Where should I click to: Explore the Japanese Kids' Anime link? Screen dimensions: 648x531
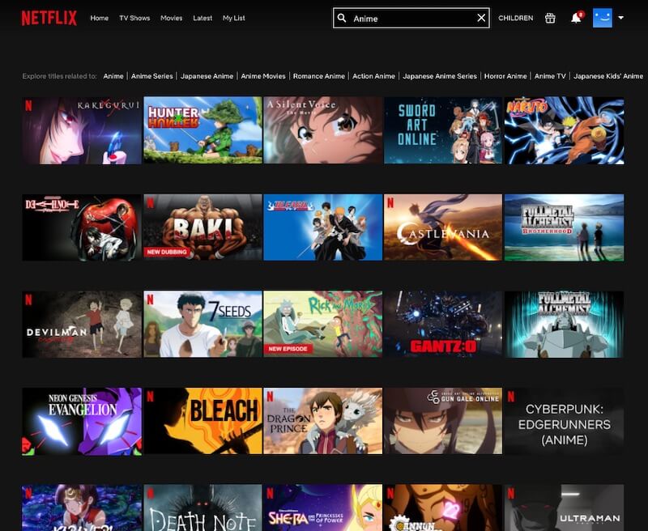(608, 76)
